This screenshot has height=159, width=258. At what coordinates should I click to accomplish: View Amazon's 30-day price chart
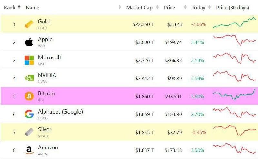(234, 149)
